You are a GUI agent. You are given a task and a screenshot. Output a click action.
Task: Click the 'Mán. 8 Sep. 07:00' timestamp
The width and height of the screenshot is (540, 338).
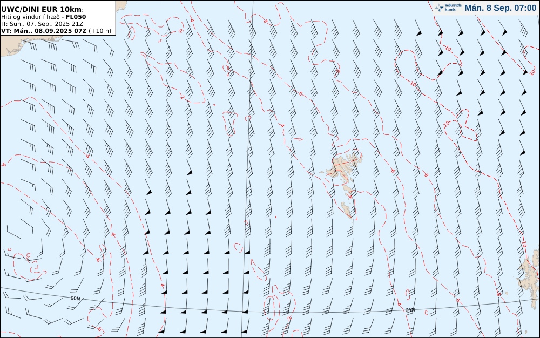point(501,8)
